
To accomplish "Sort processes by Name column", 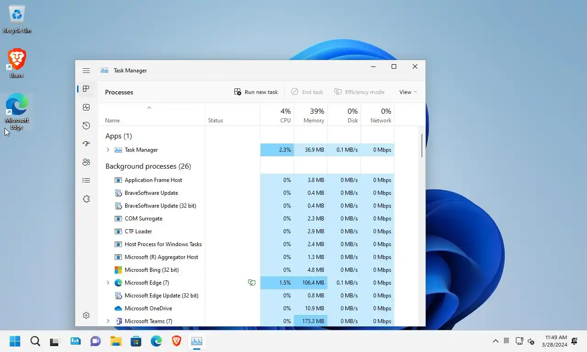I will point(152,115).
